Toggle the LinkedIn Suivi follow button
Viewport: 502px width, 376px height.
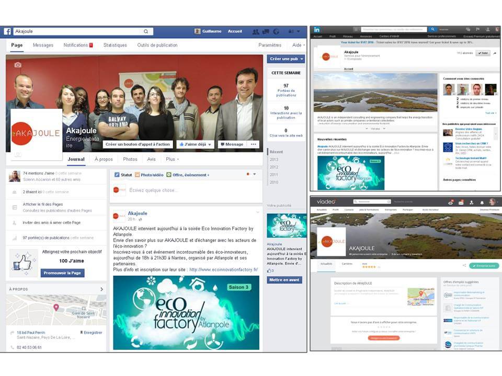tap(483, 53)
